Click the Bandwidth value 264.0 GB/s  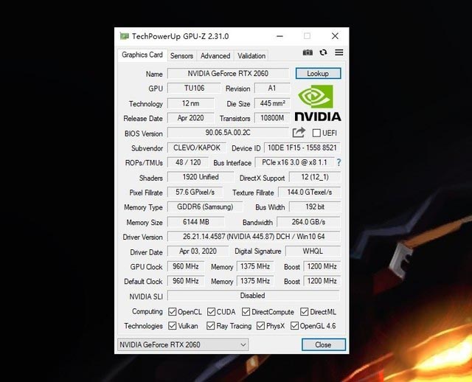pos(308,222)
